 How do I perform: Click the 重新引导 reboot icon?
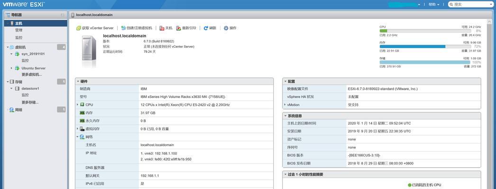pyautogui.click(x=178, y=28)
